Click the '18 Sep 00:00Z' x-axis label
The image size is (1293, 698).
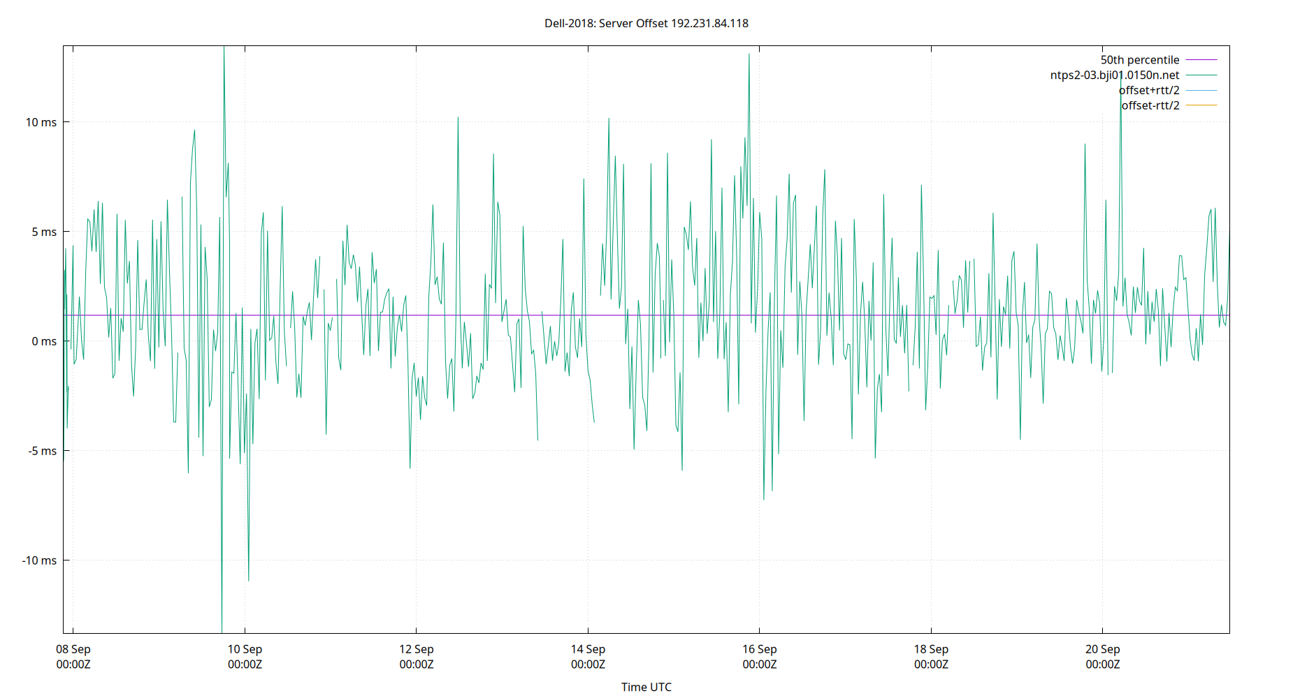pyautogui.click(x=931, y=657)
